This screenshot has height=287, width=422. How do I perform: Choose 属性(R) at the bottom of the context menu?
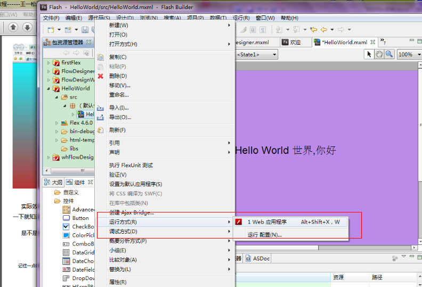point(165,282)
